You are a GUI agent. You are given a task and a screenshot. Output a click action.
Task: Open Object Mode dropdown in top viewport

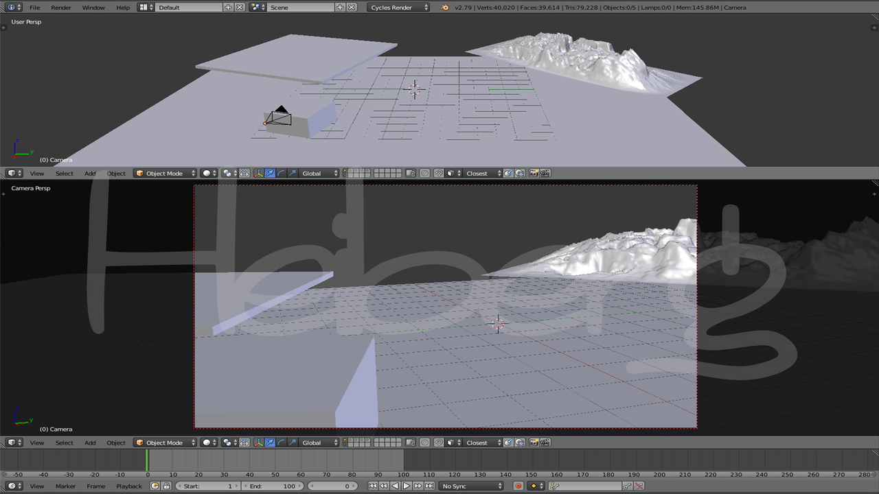[x=165, y=173]
